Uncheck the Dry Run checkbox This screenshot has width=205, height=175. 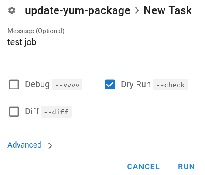click(110, 85)
